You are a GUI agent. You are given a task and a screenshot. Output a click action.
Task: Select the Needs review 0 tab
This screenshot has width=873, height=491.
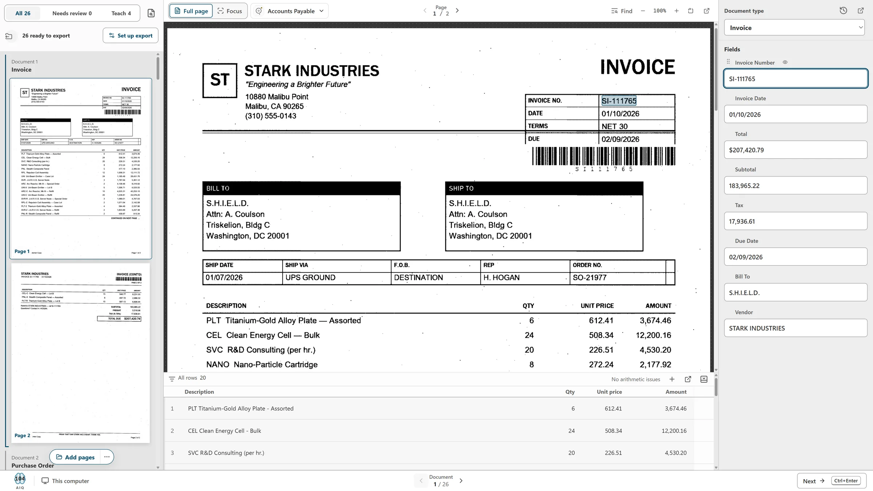pyautogui.click(x=72, y=13)
